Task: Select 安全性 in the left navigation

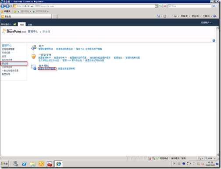Action: [14, 63]
